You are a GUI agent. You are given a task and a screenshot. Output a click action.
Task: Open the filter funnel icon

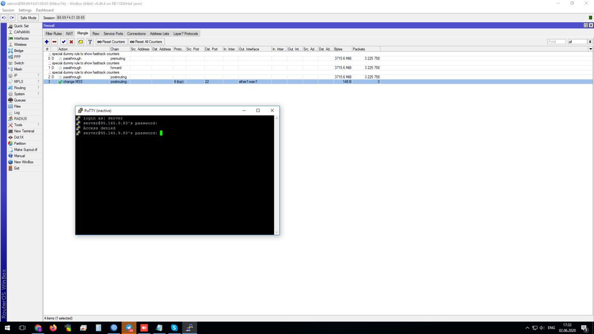(90, 42)
